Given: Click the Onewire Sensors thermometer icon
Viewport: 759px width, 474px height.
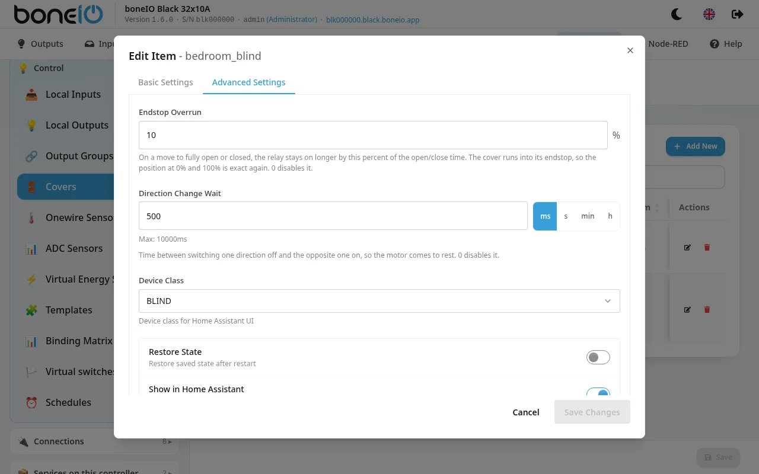Looking at the screenshot, I should (x=31, y=217).
